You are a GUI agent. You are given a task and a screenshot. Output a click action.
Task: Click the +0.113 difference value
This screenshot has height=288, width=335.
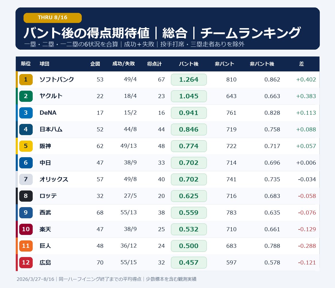306,113
